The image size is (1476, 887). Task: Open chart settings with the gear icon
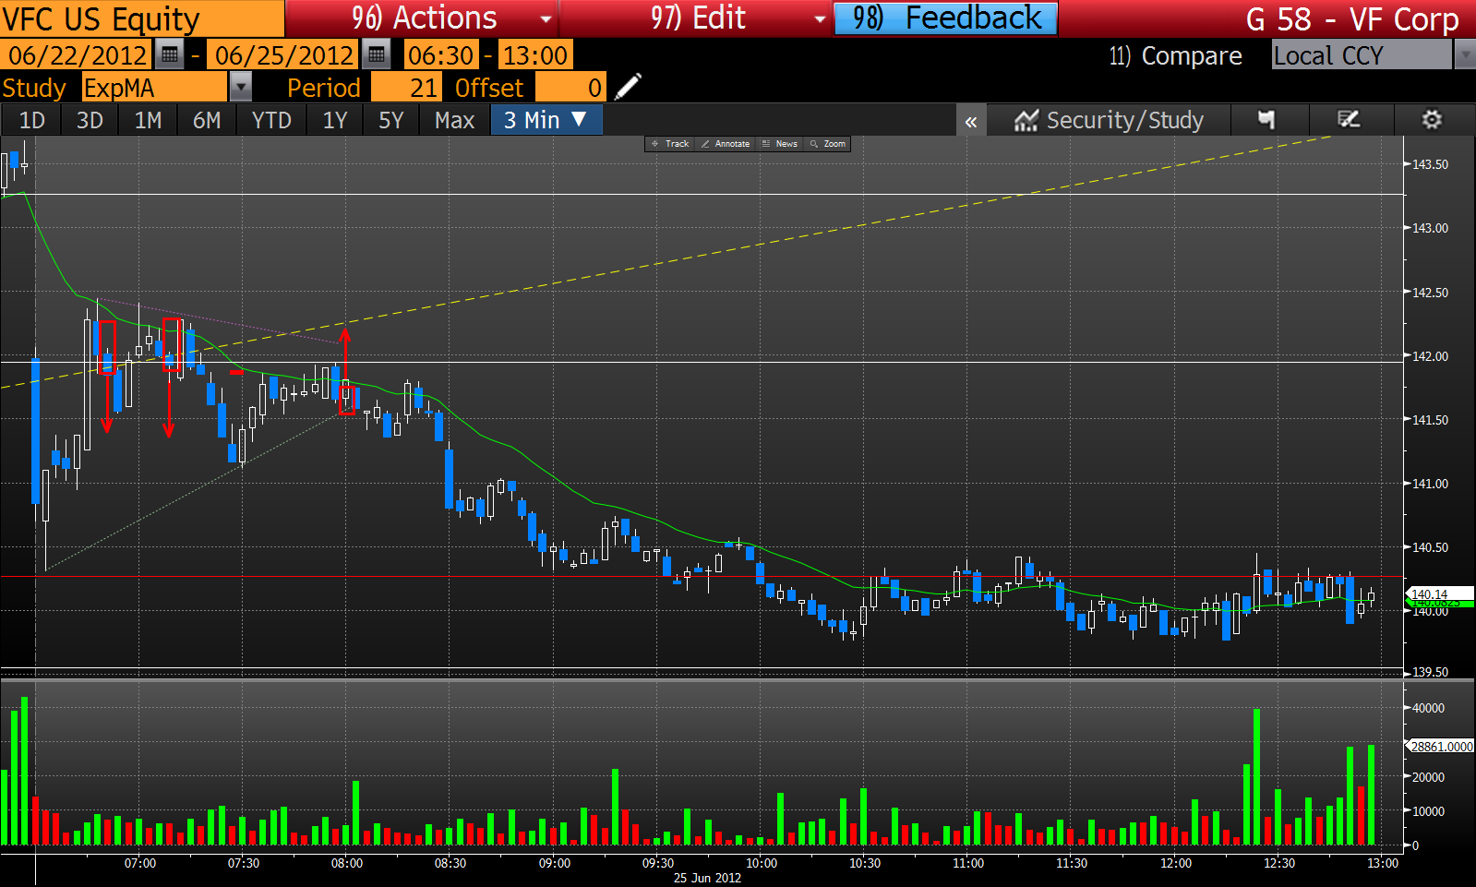1431,120
